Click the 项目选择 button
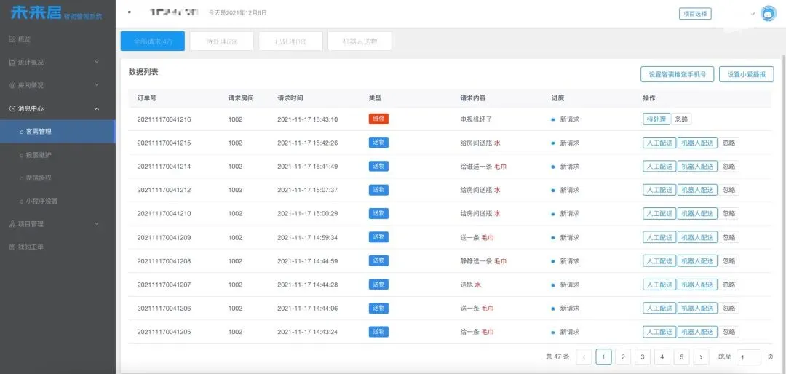 tap(695, 14)
